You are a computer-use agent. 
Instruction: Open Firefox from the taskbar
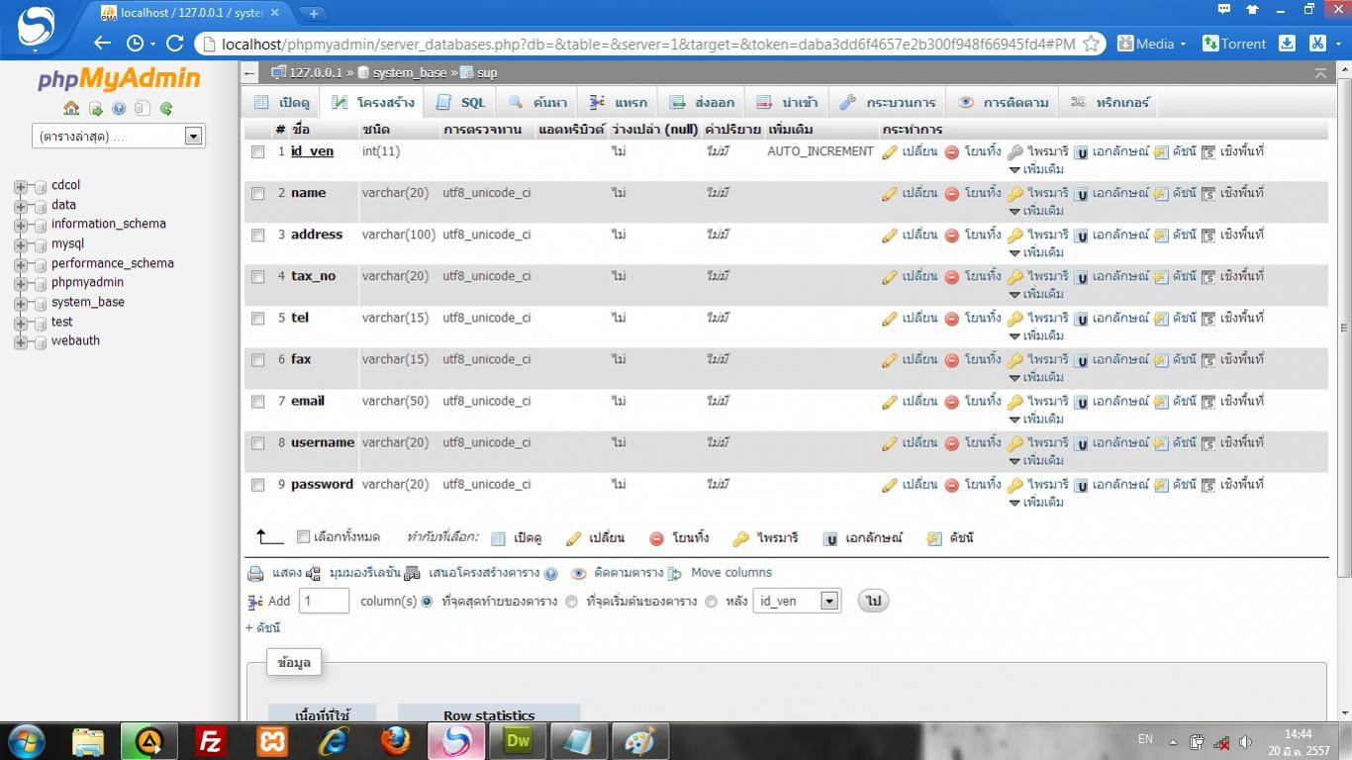point(395,741)
